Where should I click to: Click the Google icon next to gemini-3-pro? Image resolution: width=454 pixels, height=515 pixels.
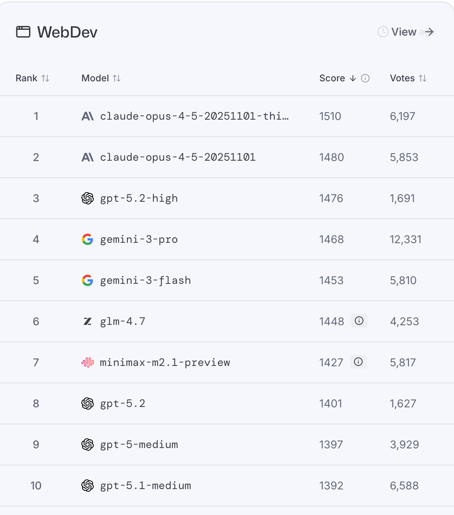[88, 239]
